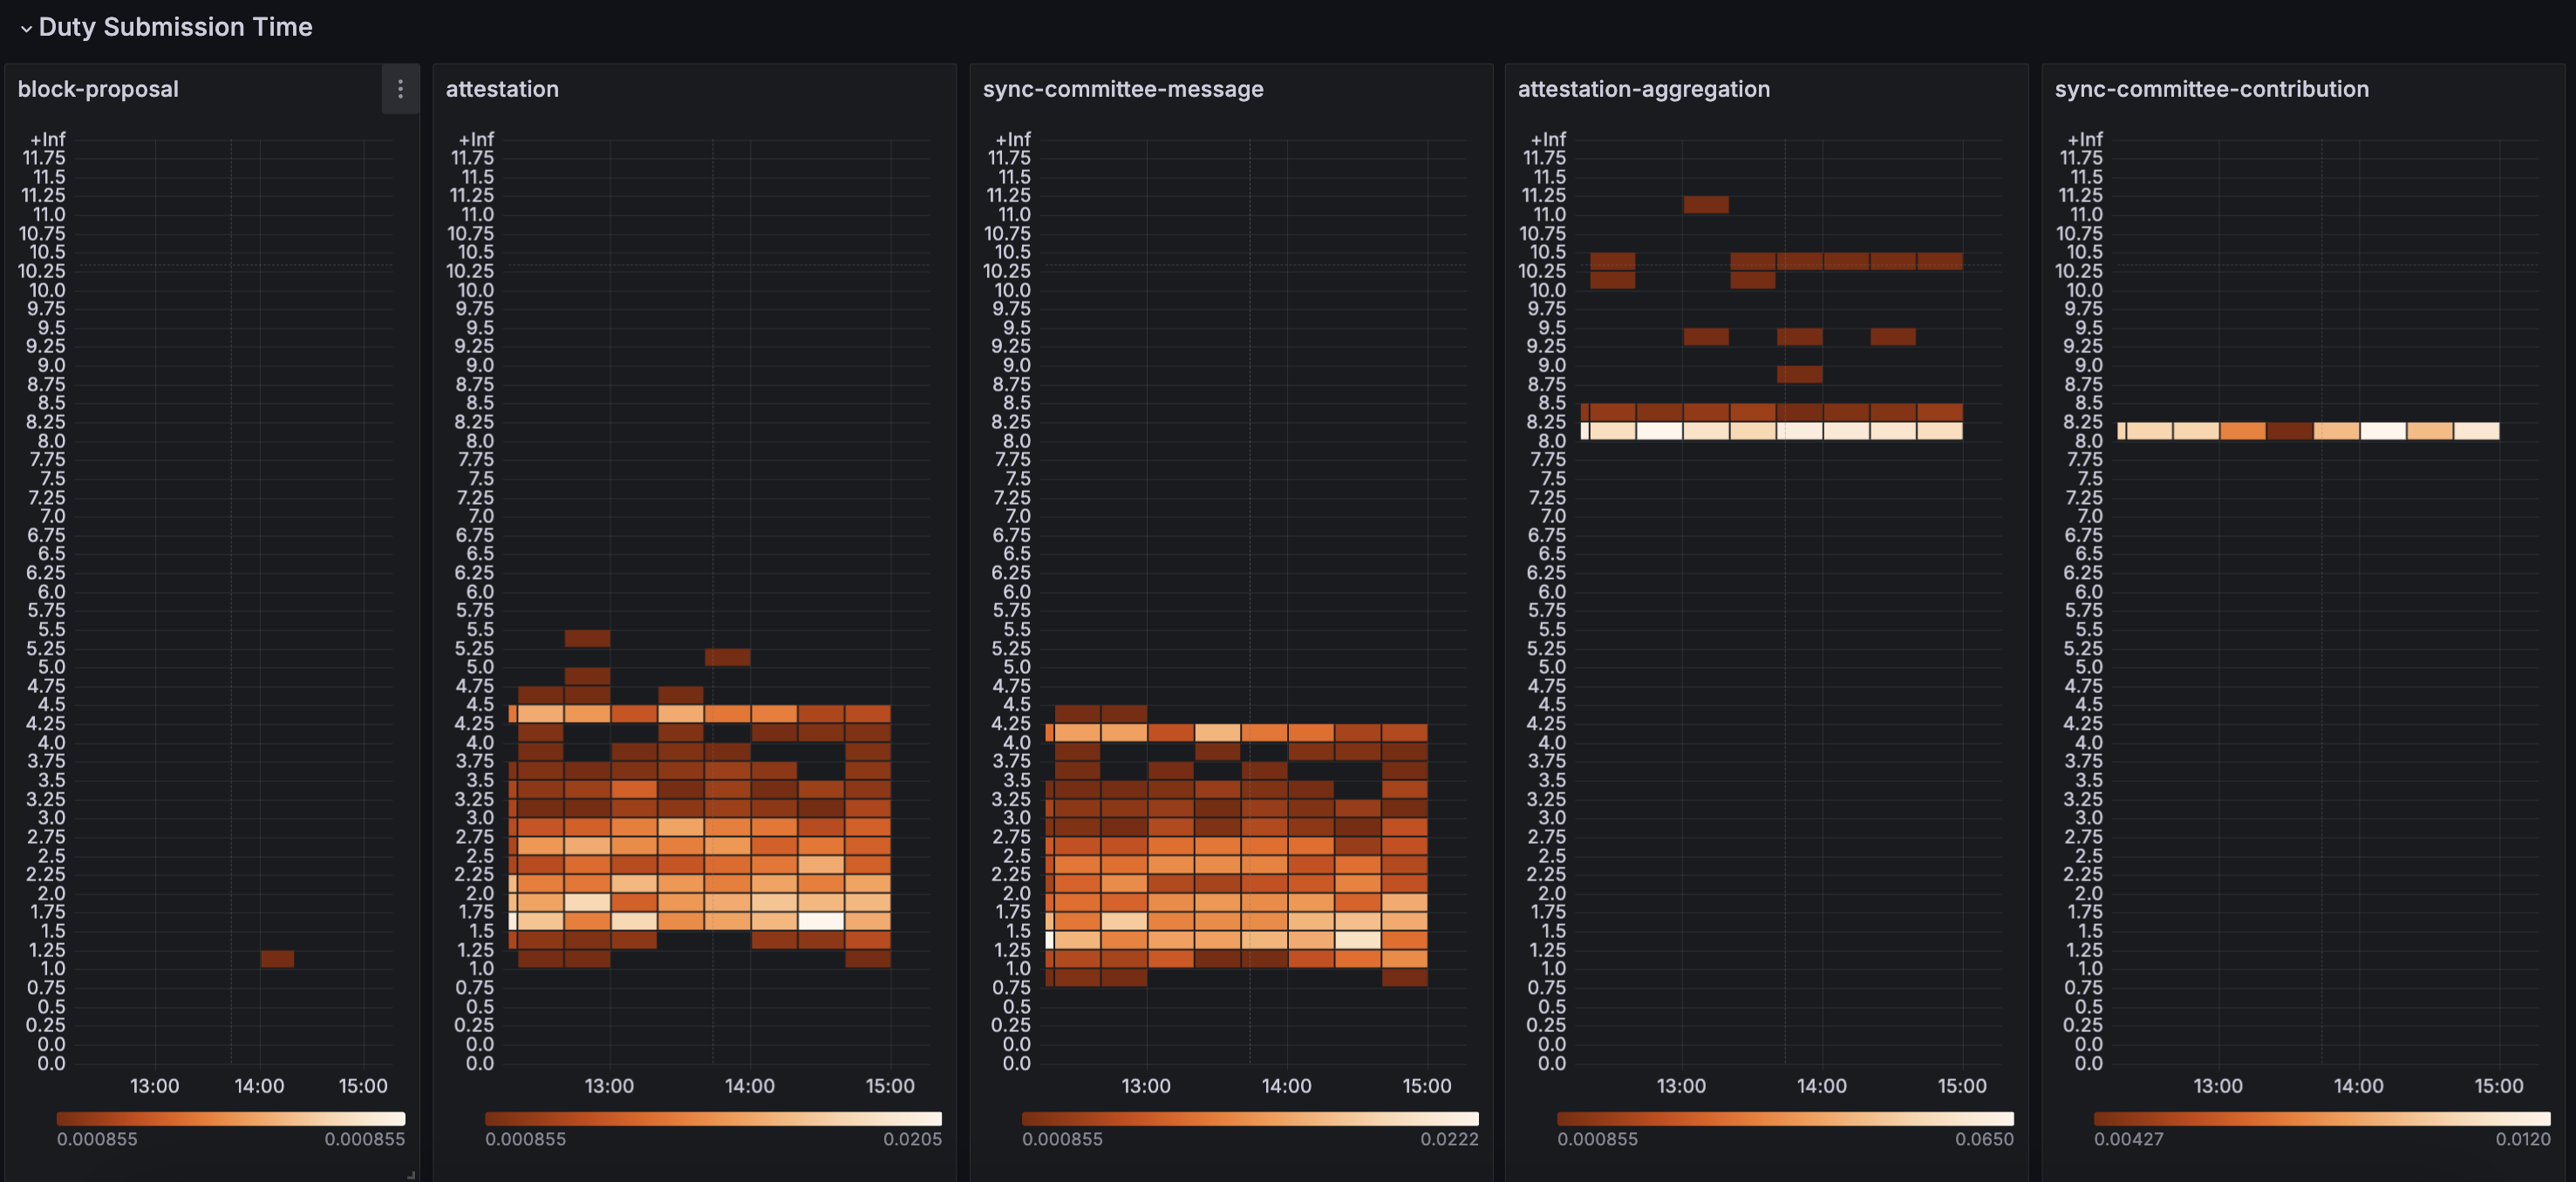Click the 5.5 bucket cell in attestation
This screenshot has width=2576, height=1182.
(x=587, y=638)
